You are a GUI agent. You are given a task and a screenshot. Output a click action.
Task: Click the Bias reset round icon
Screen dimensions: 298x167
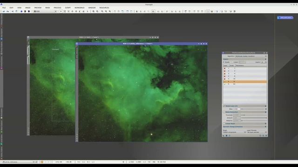pyautogui.click(x=266, y=109)
